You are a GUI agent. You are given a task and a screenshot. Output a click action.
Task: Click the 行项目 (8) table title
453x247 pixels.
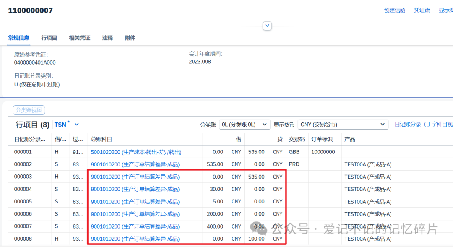pos(32,125)
